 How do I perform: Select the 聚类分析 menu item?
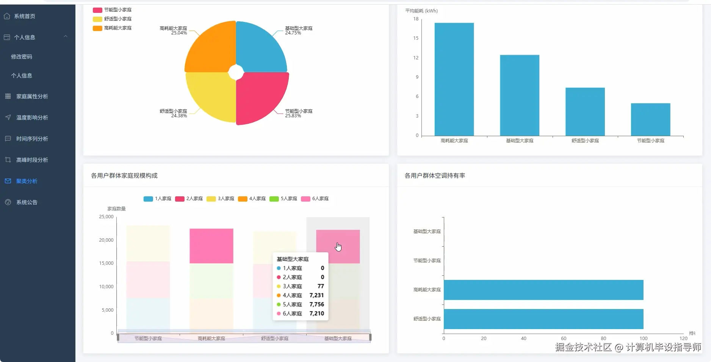coord(38,181)
